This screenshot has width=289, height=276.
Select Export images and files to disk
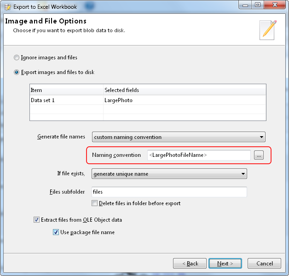(17, 72)
